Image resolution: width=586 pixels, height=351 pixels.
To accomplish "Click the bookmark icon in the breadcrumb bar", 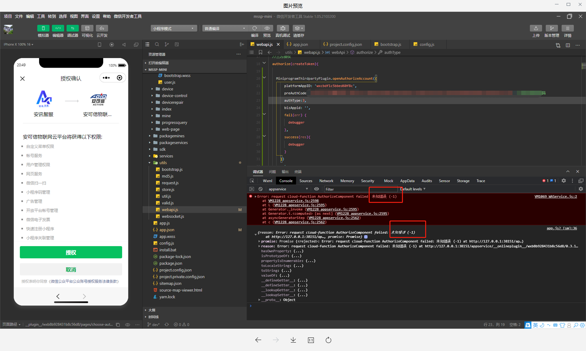I will point(260,52).
